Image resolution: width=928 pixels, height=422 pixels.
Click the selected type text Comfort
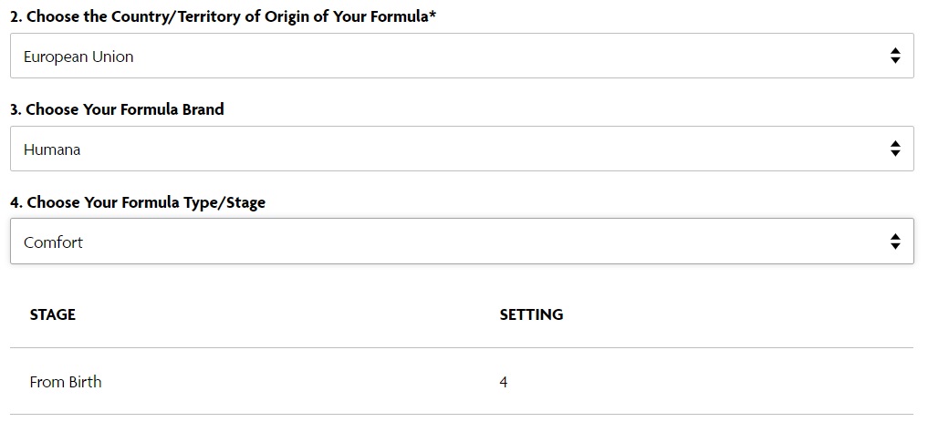pyautogui.click(x=53, y=242)
